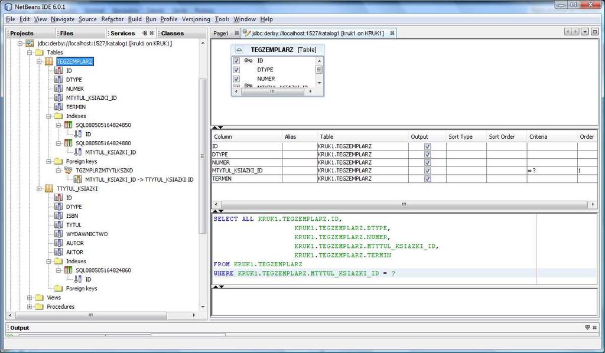Minimize the Services window using its slide icon
605x353 pixels.
145,33
